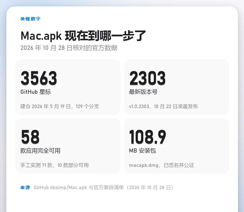Click the number 58
The width and height of the screenshot is (244, 212).
click(30, 137)
